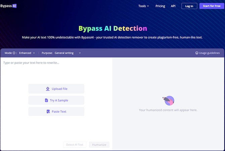The height and width of the screenshot is (151, 225).
Task: Open the General writing purpose dropdown
Action: (67, 53)
